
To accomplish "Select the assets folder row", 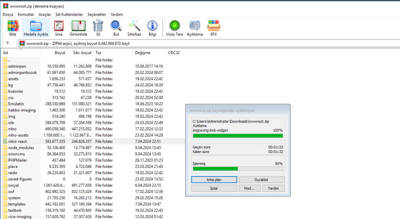I will [x=93, y=79].
